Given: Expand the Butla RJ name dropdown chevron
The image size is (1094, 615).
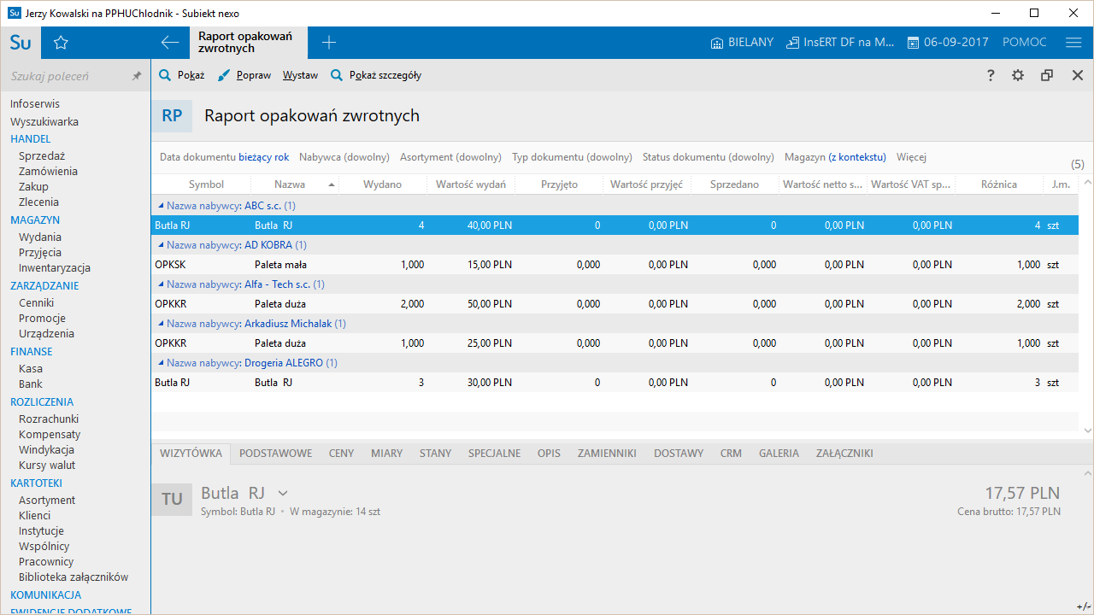Looking at the screenshot, I should [x=283, y=493].
